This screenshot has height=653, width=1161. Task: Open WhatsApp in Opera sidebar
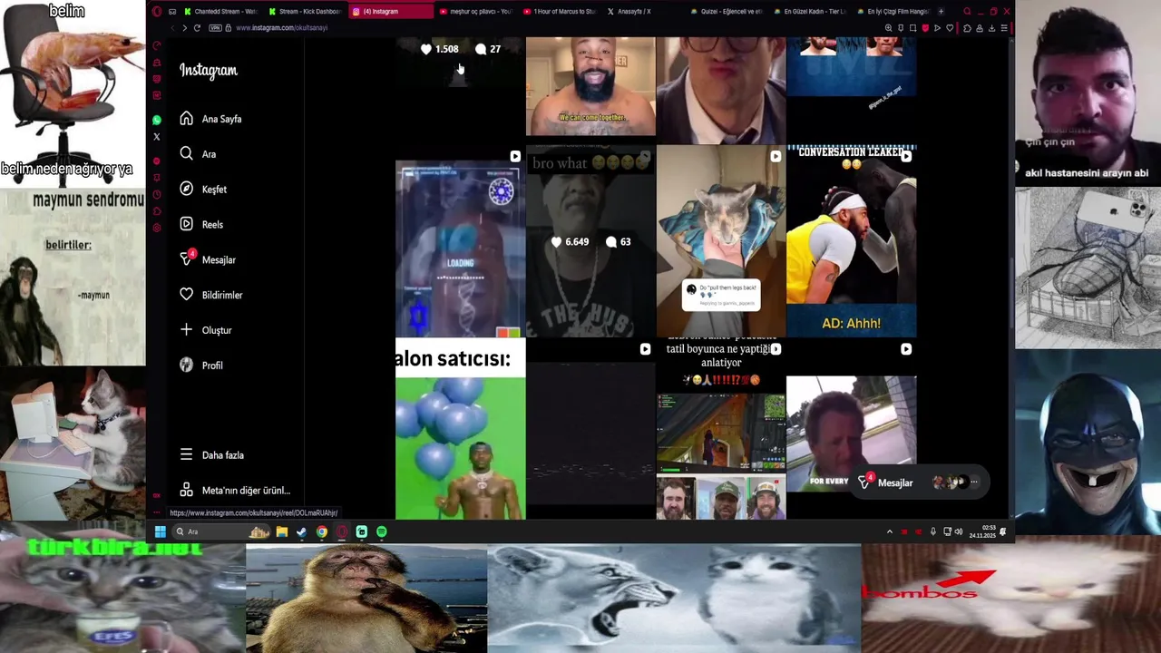(157, 121)
